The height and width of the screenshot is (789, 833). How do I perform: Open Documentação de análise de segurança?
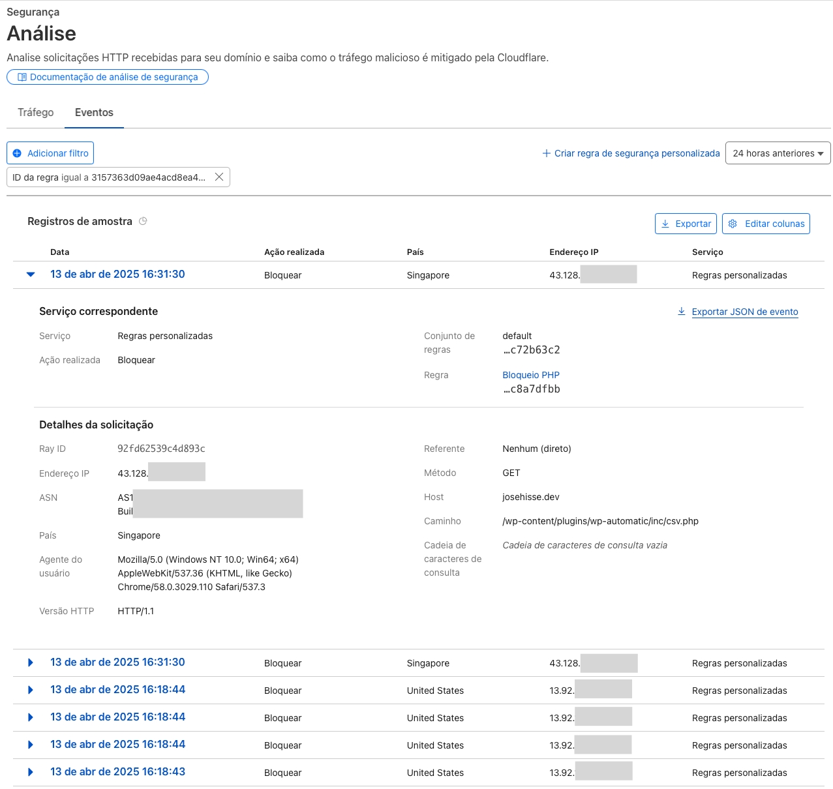(114, 77)
